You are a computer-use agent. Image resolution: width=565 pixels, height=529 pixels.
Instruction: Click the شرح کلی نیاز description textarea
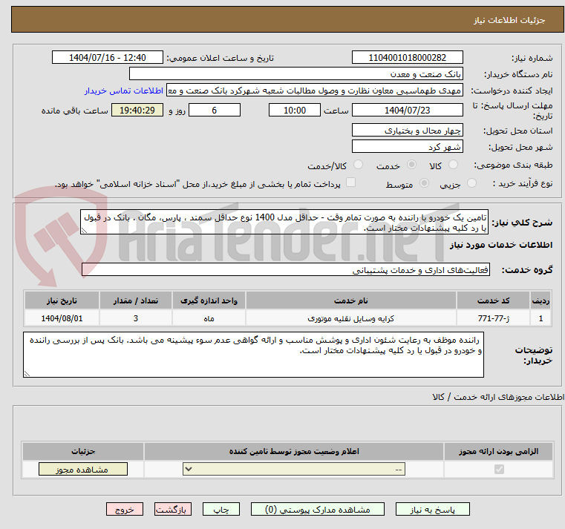pos(284,222)
